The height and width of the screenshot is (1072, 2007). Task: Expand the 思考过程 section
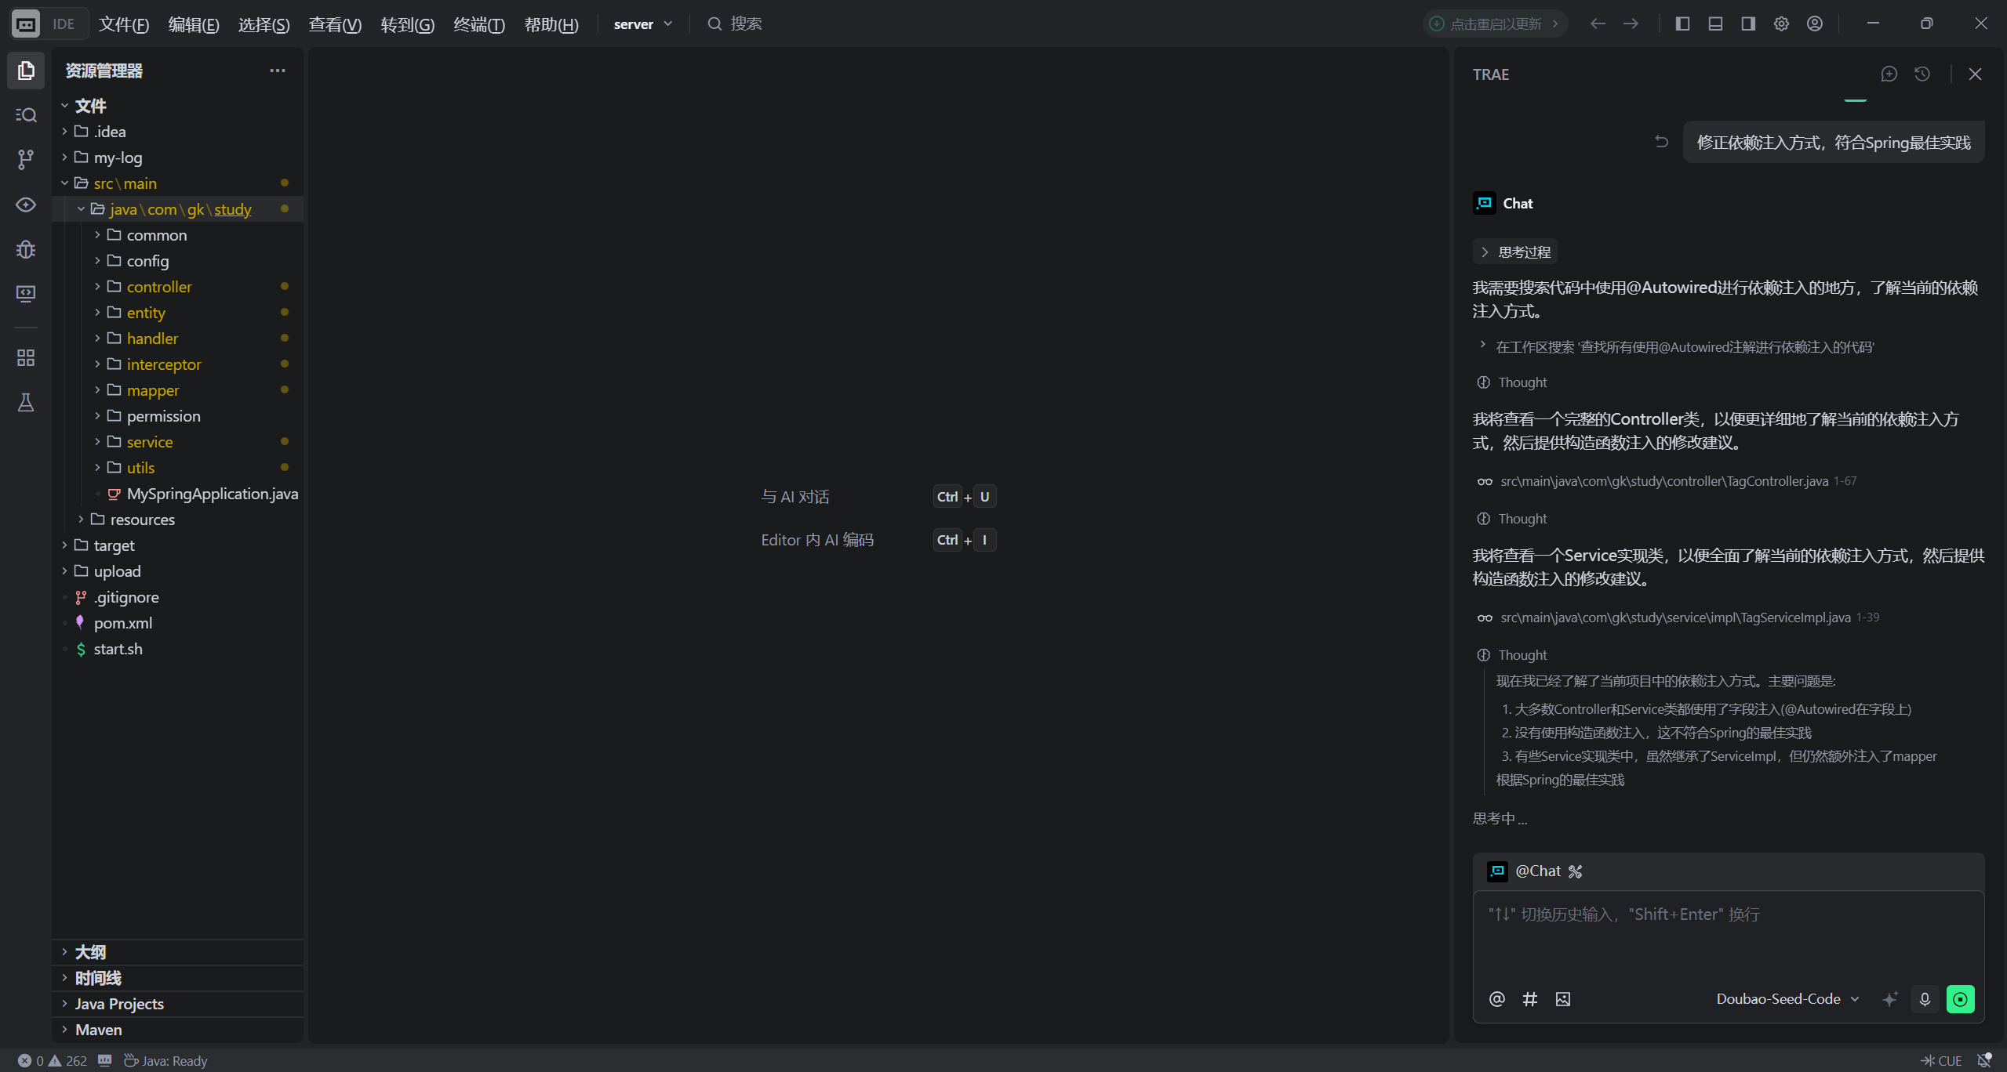(1515, 252)
